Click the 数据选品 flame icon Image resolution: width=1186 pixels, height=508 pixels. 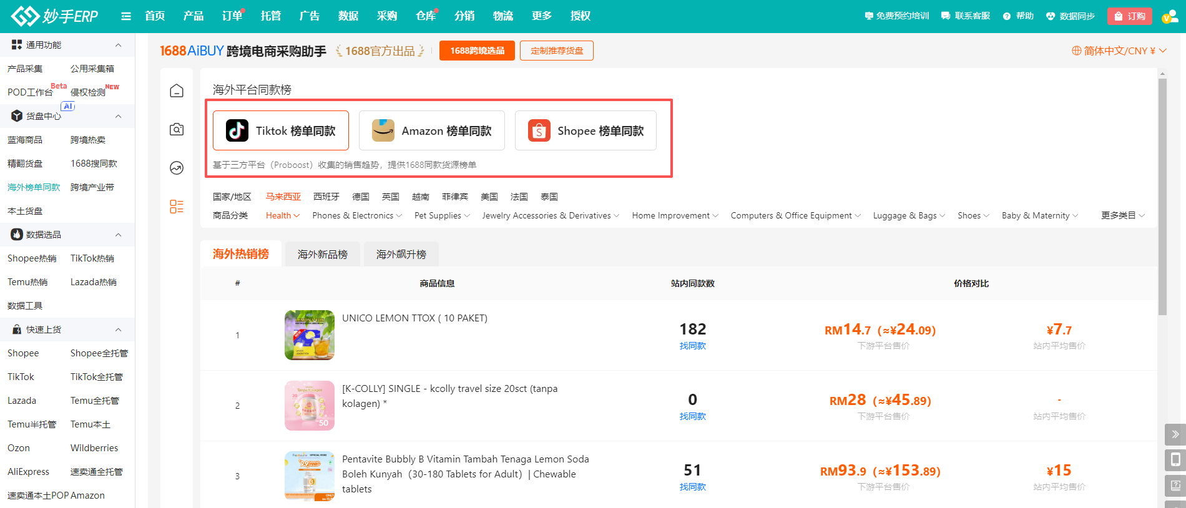click(17, 235)
